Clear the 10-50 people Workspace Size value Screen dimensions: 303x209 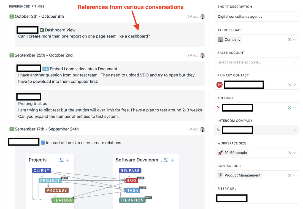click(x=290, y=152)
